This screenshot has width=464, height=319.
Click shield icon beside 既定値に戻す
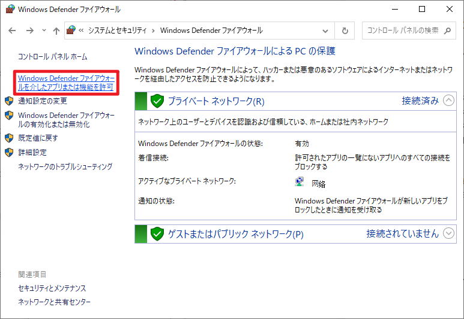pyautogui.click(x=9, y=138)
